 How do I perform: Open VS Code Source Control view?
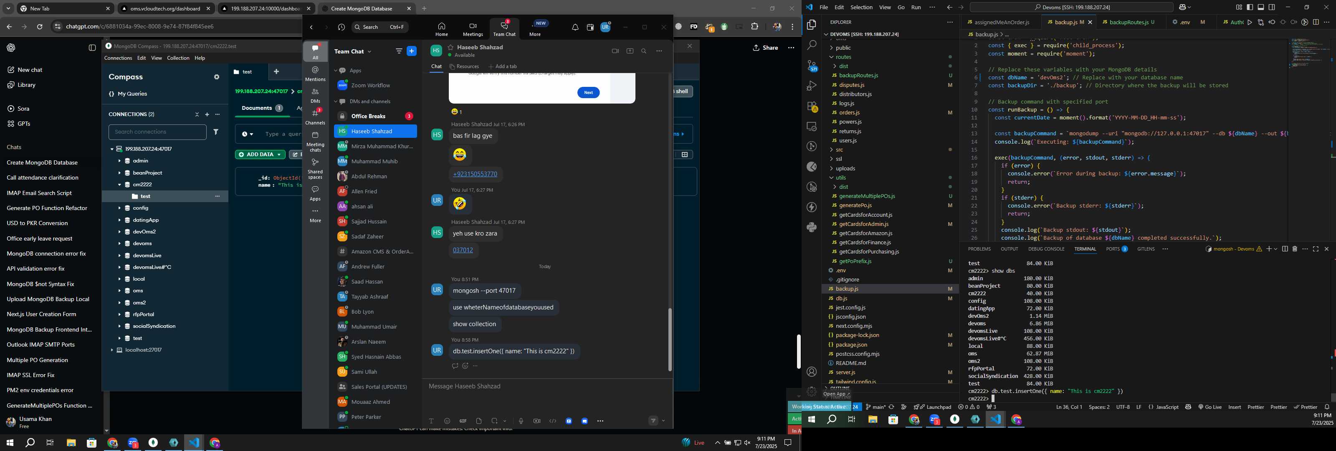(x=812, y=66)
